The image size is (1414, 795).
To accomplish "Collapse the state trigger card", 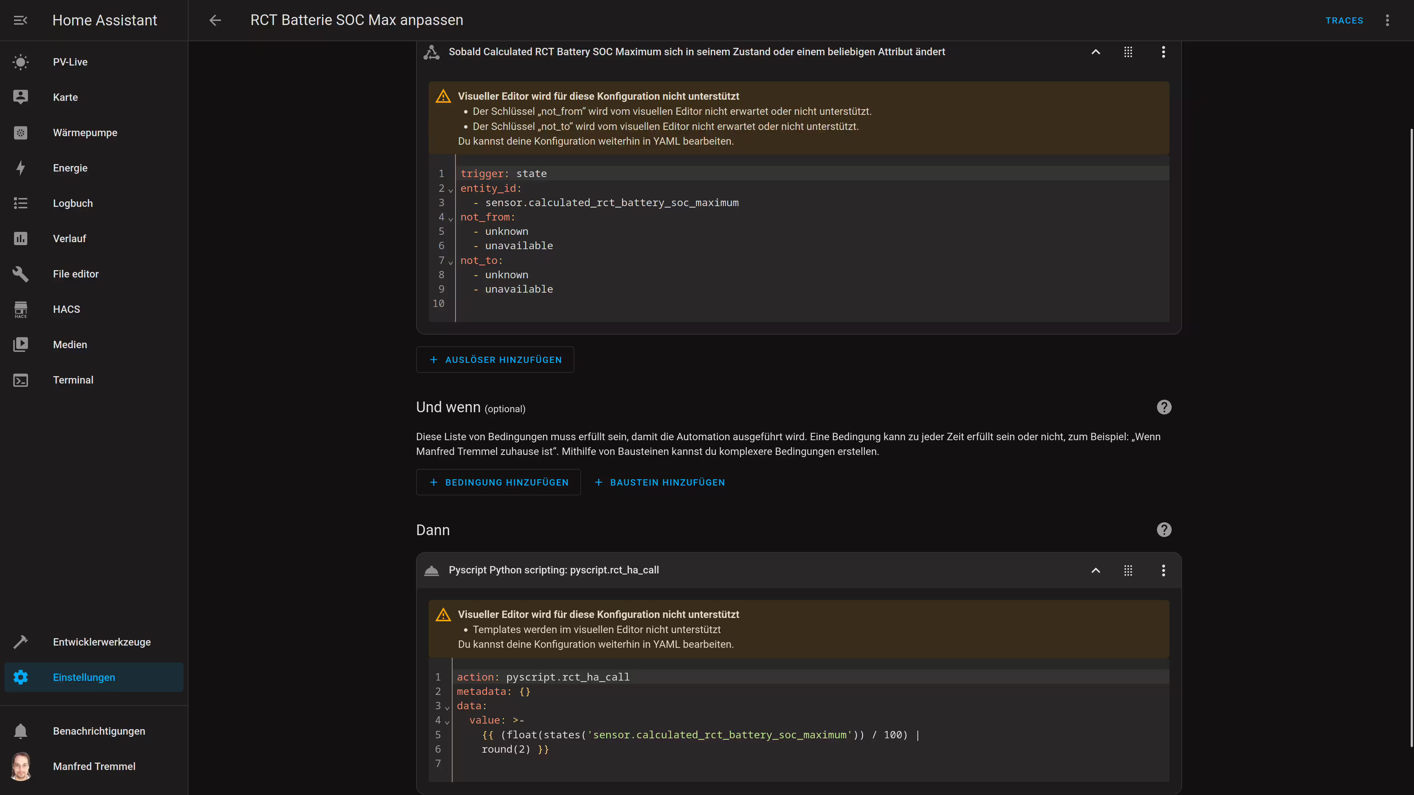I will click(1095, 52).
